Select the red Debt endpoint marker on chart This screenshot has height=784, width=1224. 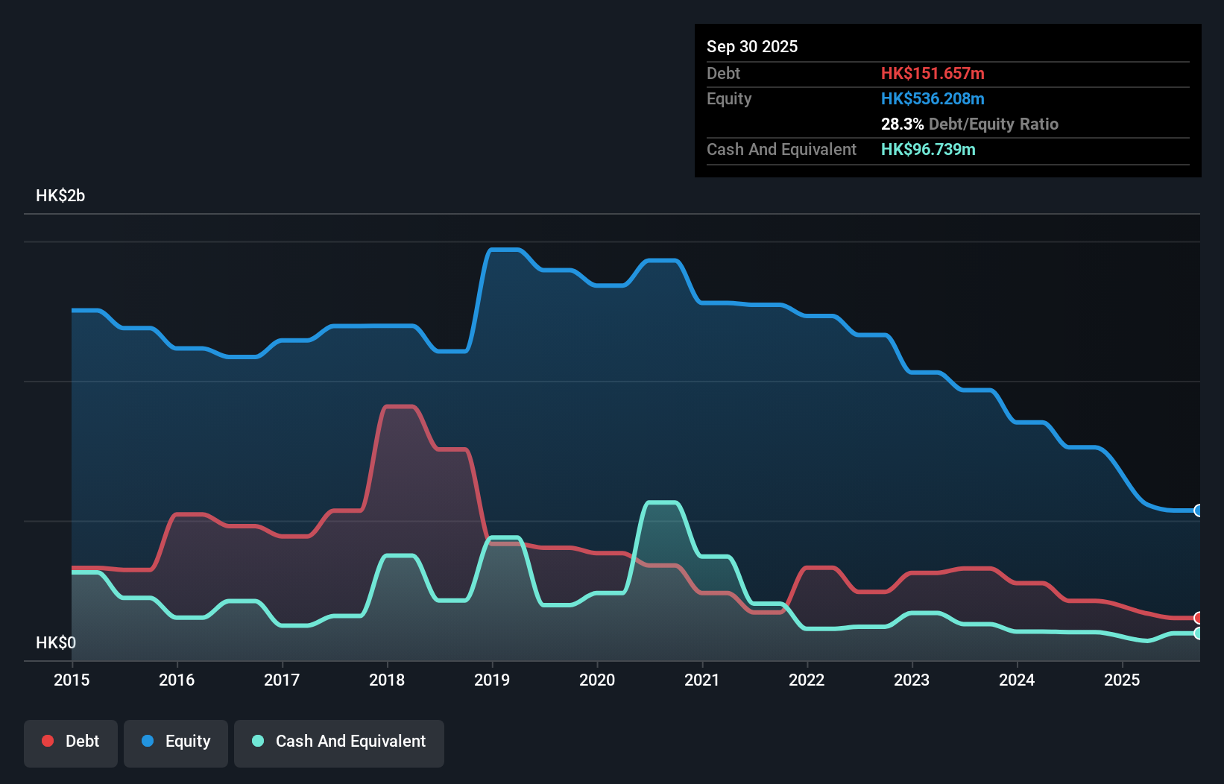[x=1199, y=618]
